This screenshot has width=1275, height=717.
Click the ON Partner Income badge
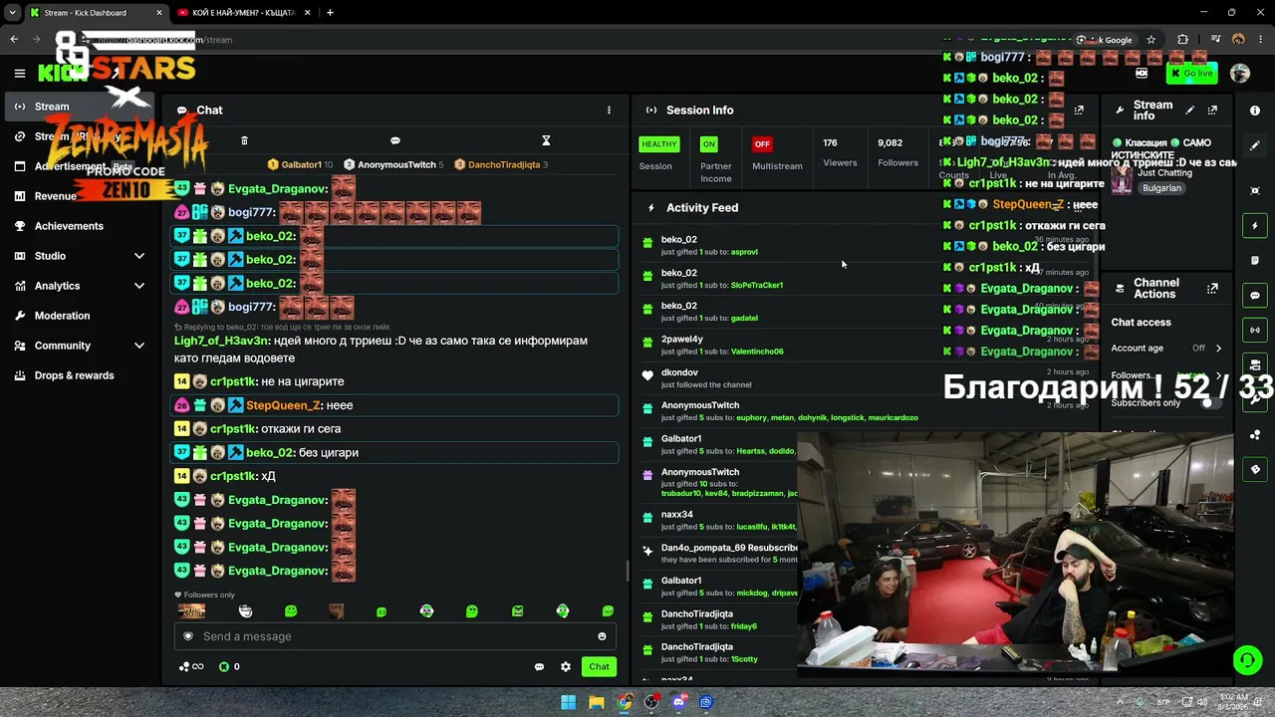[x=708, y=144]
